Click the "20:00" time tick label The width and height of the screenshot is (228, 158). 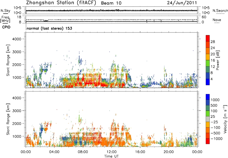click(x=168, y=152)
